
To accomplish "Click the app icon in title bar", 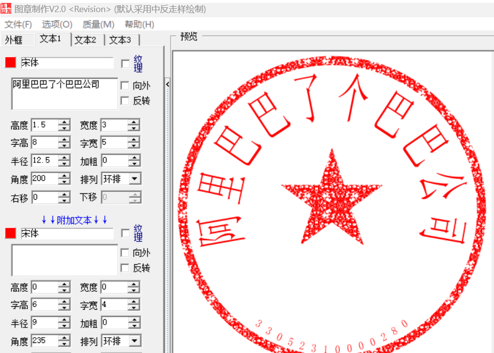I will pos(6,9).
